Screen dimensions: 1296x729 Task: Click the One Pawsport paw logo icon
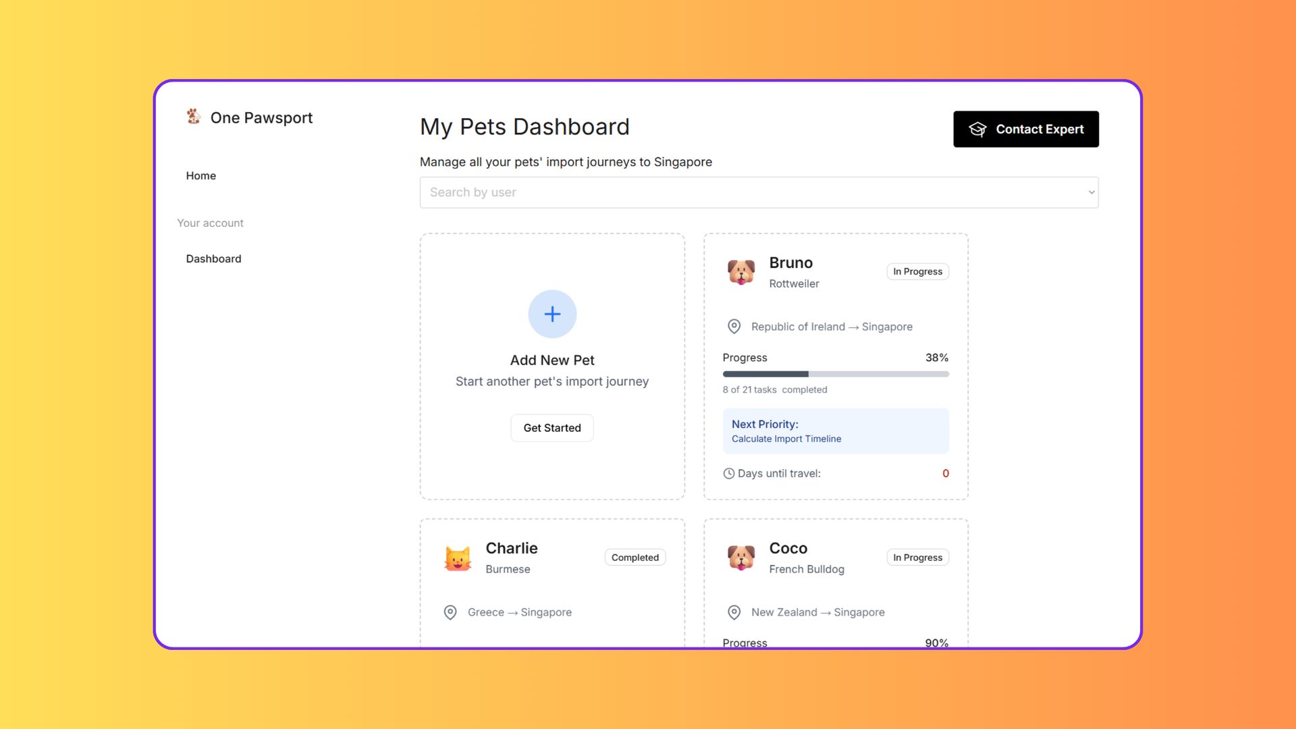(x=194, y=117)
